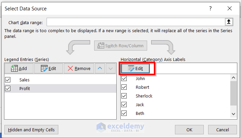This screenshot has width=241, height=138.
Task: Move the series down with the arrow
Action: click(x=110, y=68)
